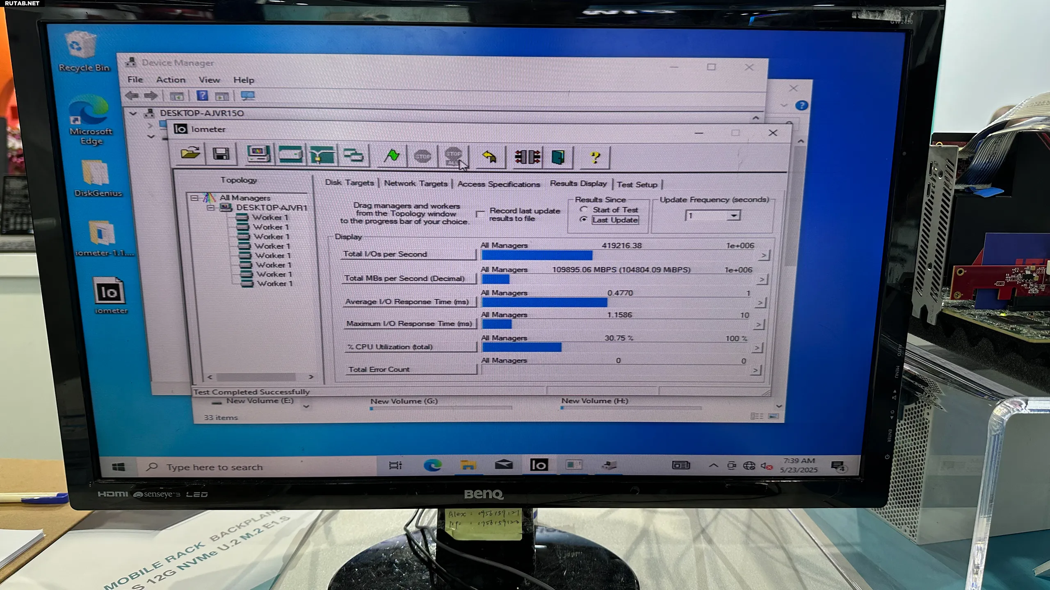1050x590 pixels.
Task: Switch to Network Targets tab
Action: pyautogui.click(x=415, y=184)
